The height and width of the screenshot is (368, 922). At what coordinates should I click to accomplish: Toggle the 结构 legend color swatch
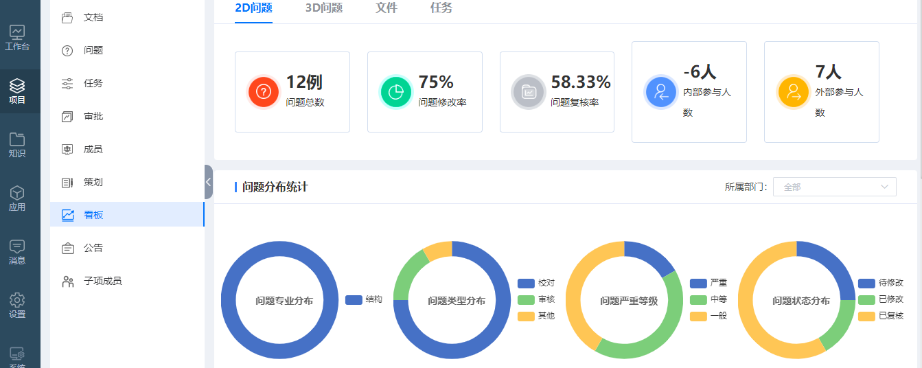pos(354,299)
